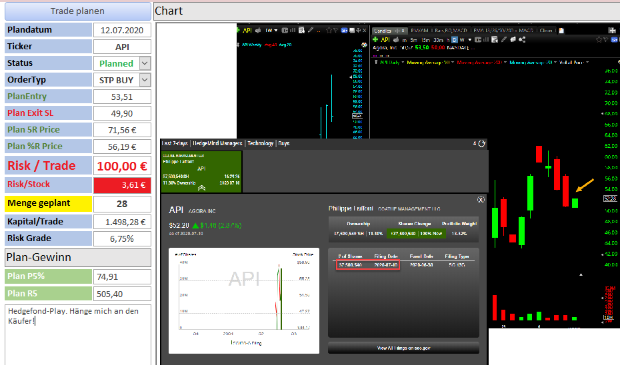Click the favorite star icon on daily chart
620x365 pixels.
(x=599, y=39)
